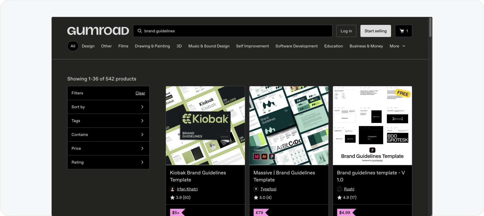Viewport: 484px width, 216px height.
Task: Expand the Contains filter
Action: pyautogui.click(x=108, y=135)
